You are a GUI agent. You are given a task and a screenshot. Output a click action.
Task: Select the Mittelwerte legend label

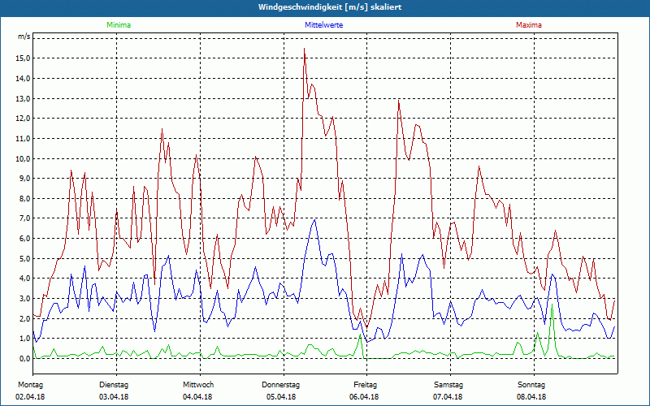click(x=323, y=25)
